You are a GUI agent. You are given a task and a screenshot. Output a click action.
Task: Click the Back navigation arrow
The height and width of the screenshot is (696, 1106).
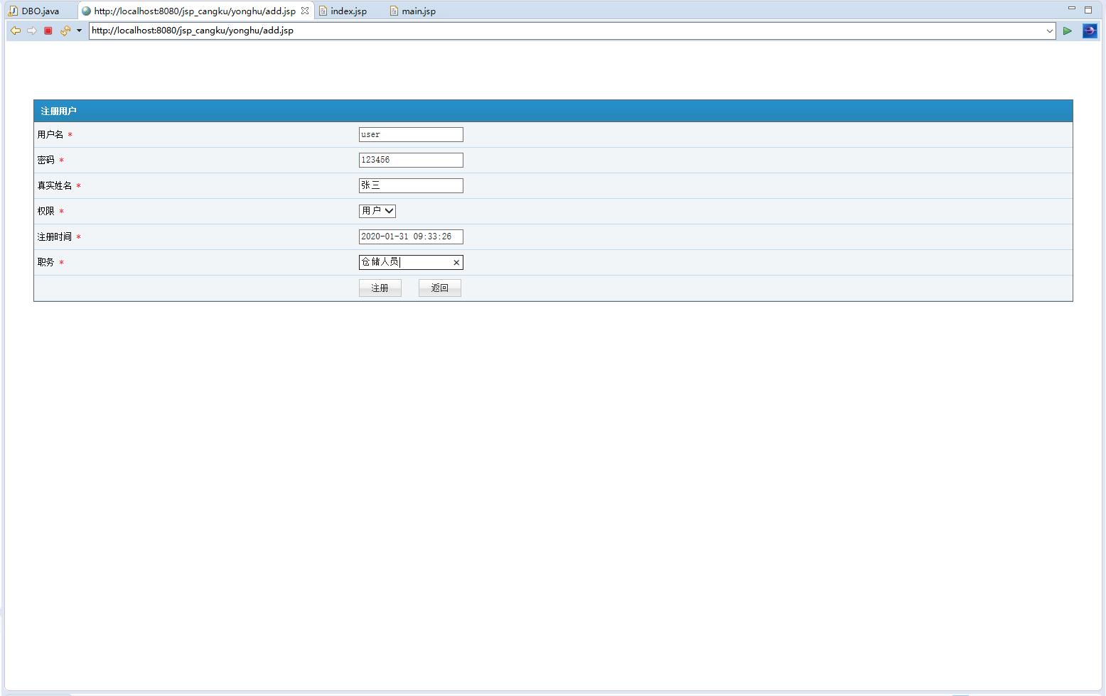coord(15,31)
